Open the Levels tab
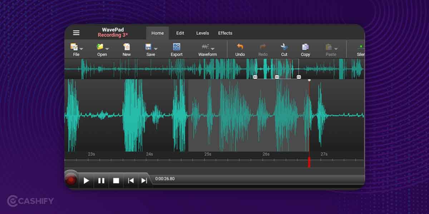429x214 pixels. click(202, 33)
